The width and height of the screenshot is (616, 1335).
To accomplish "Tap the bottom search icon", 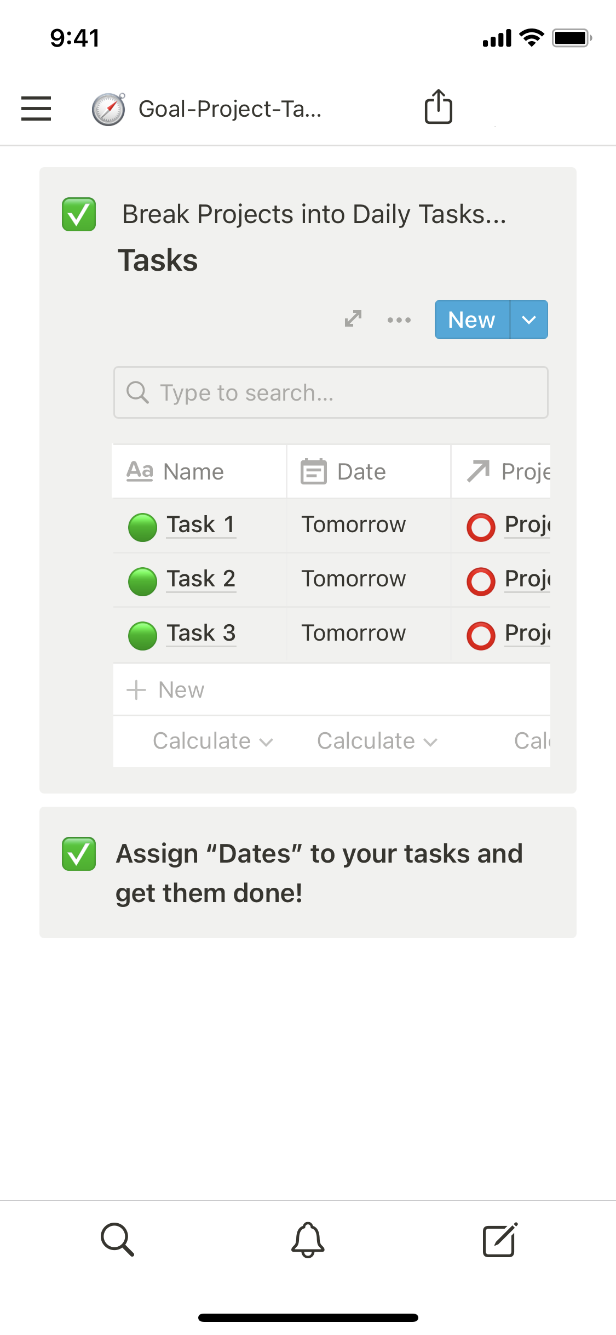I will (117, 1239).
